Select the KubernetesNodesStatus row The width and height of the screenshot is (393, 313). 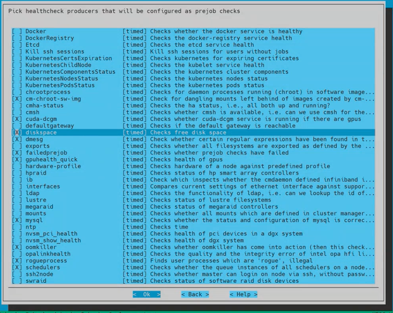click(62, 79)
